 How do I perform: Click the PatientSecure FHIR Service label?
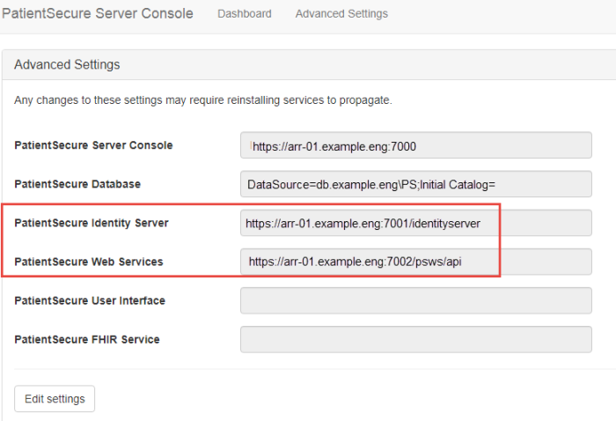(x=86, y=339)
